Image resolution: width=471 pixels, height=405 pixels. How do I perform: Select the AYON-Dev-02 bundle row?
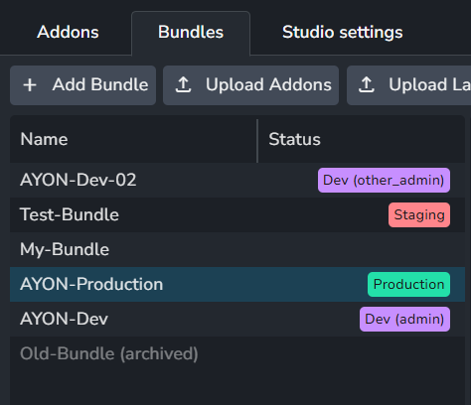pos(237,180)
